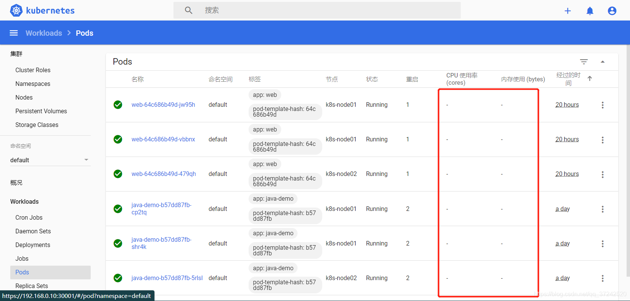Open the 概况 overview section
This screenshot has height=301, width=630.
[x=16, y=182]
